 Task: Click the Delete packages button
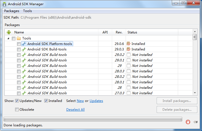click(x=177, y=110)
